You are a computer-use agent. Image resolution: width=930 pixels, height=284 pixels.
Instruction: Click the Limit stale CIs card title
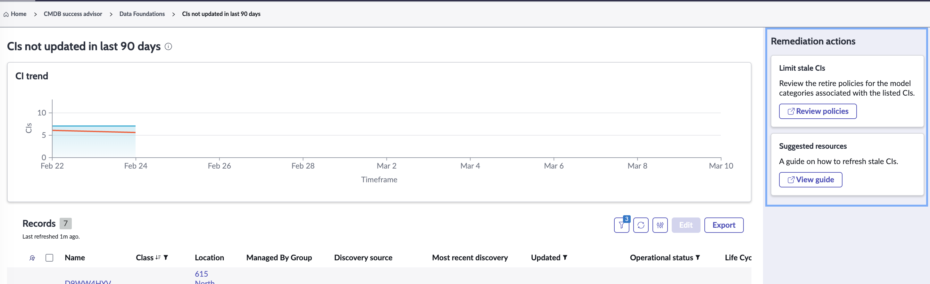pos(802,68)
